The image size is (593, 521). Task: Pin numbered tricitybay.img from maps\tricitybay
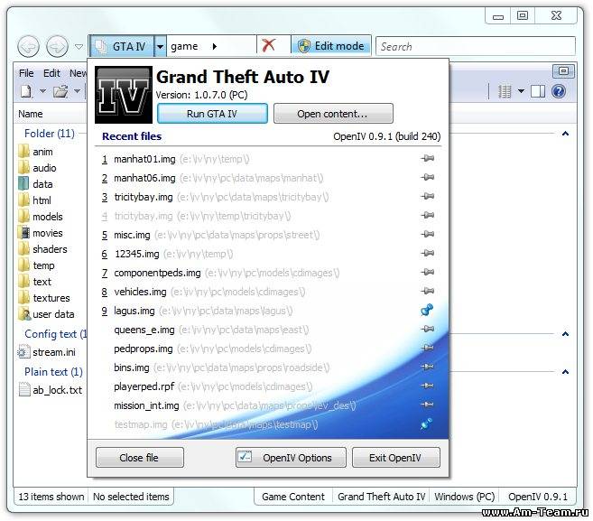427,196
